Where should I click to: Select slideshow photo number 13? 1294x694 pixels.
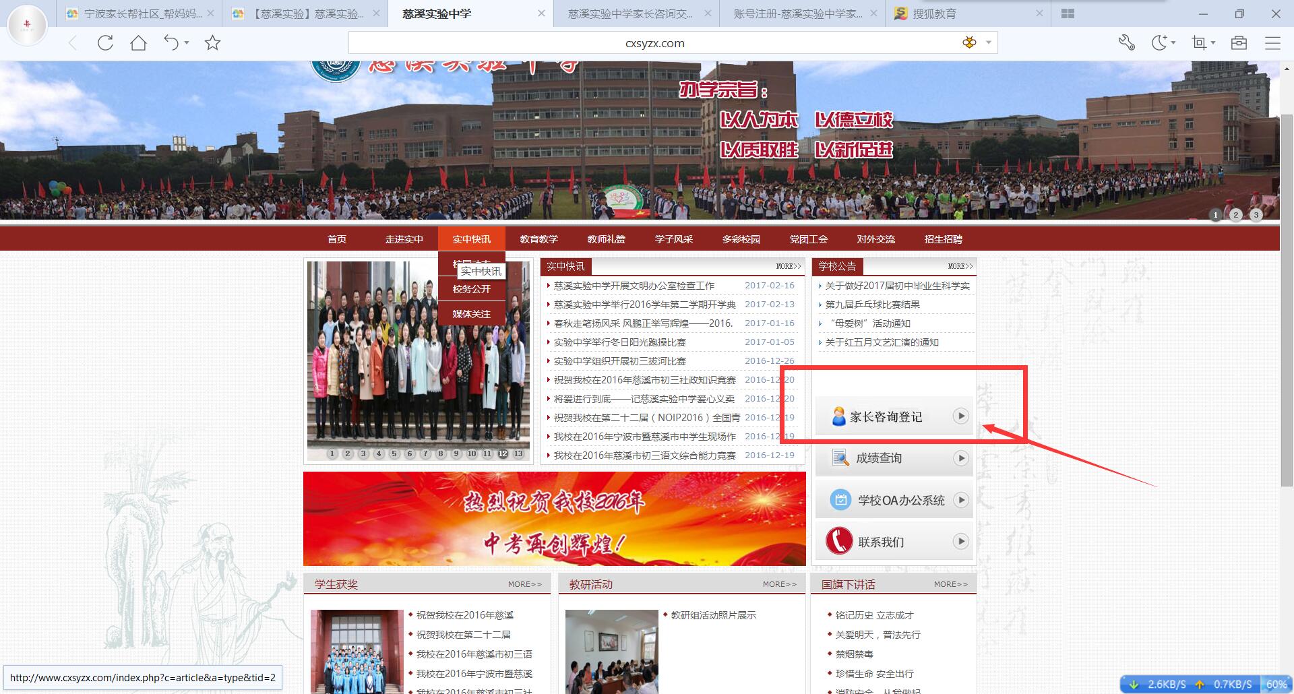(x=518, y=453)
